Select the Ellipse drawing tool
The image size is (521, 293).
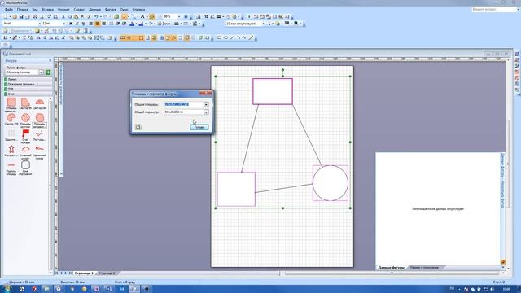click(x=225, y=38)
